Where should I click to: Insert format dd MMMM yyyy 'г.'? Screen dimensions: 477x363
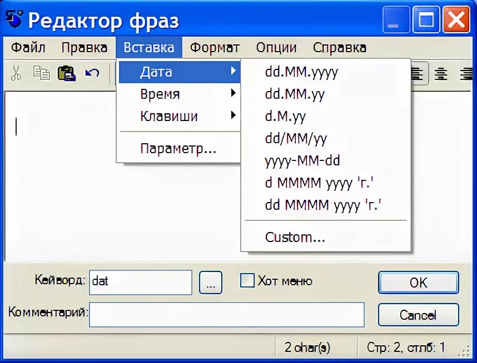coord(326,205)
